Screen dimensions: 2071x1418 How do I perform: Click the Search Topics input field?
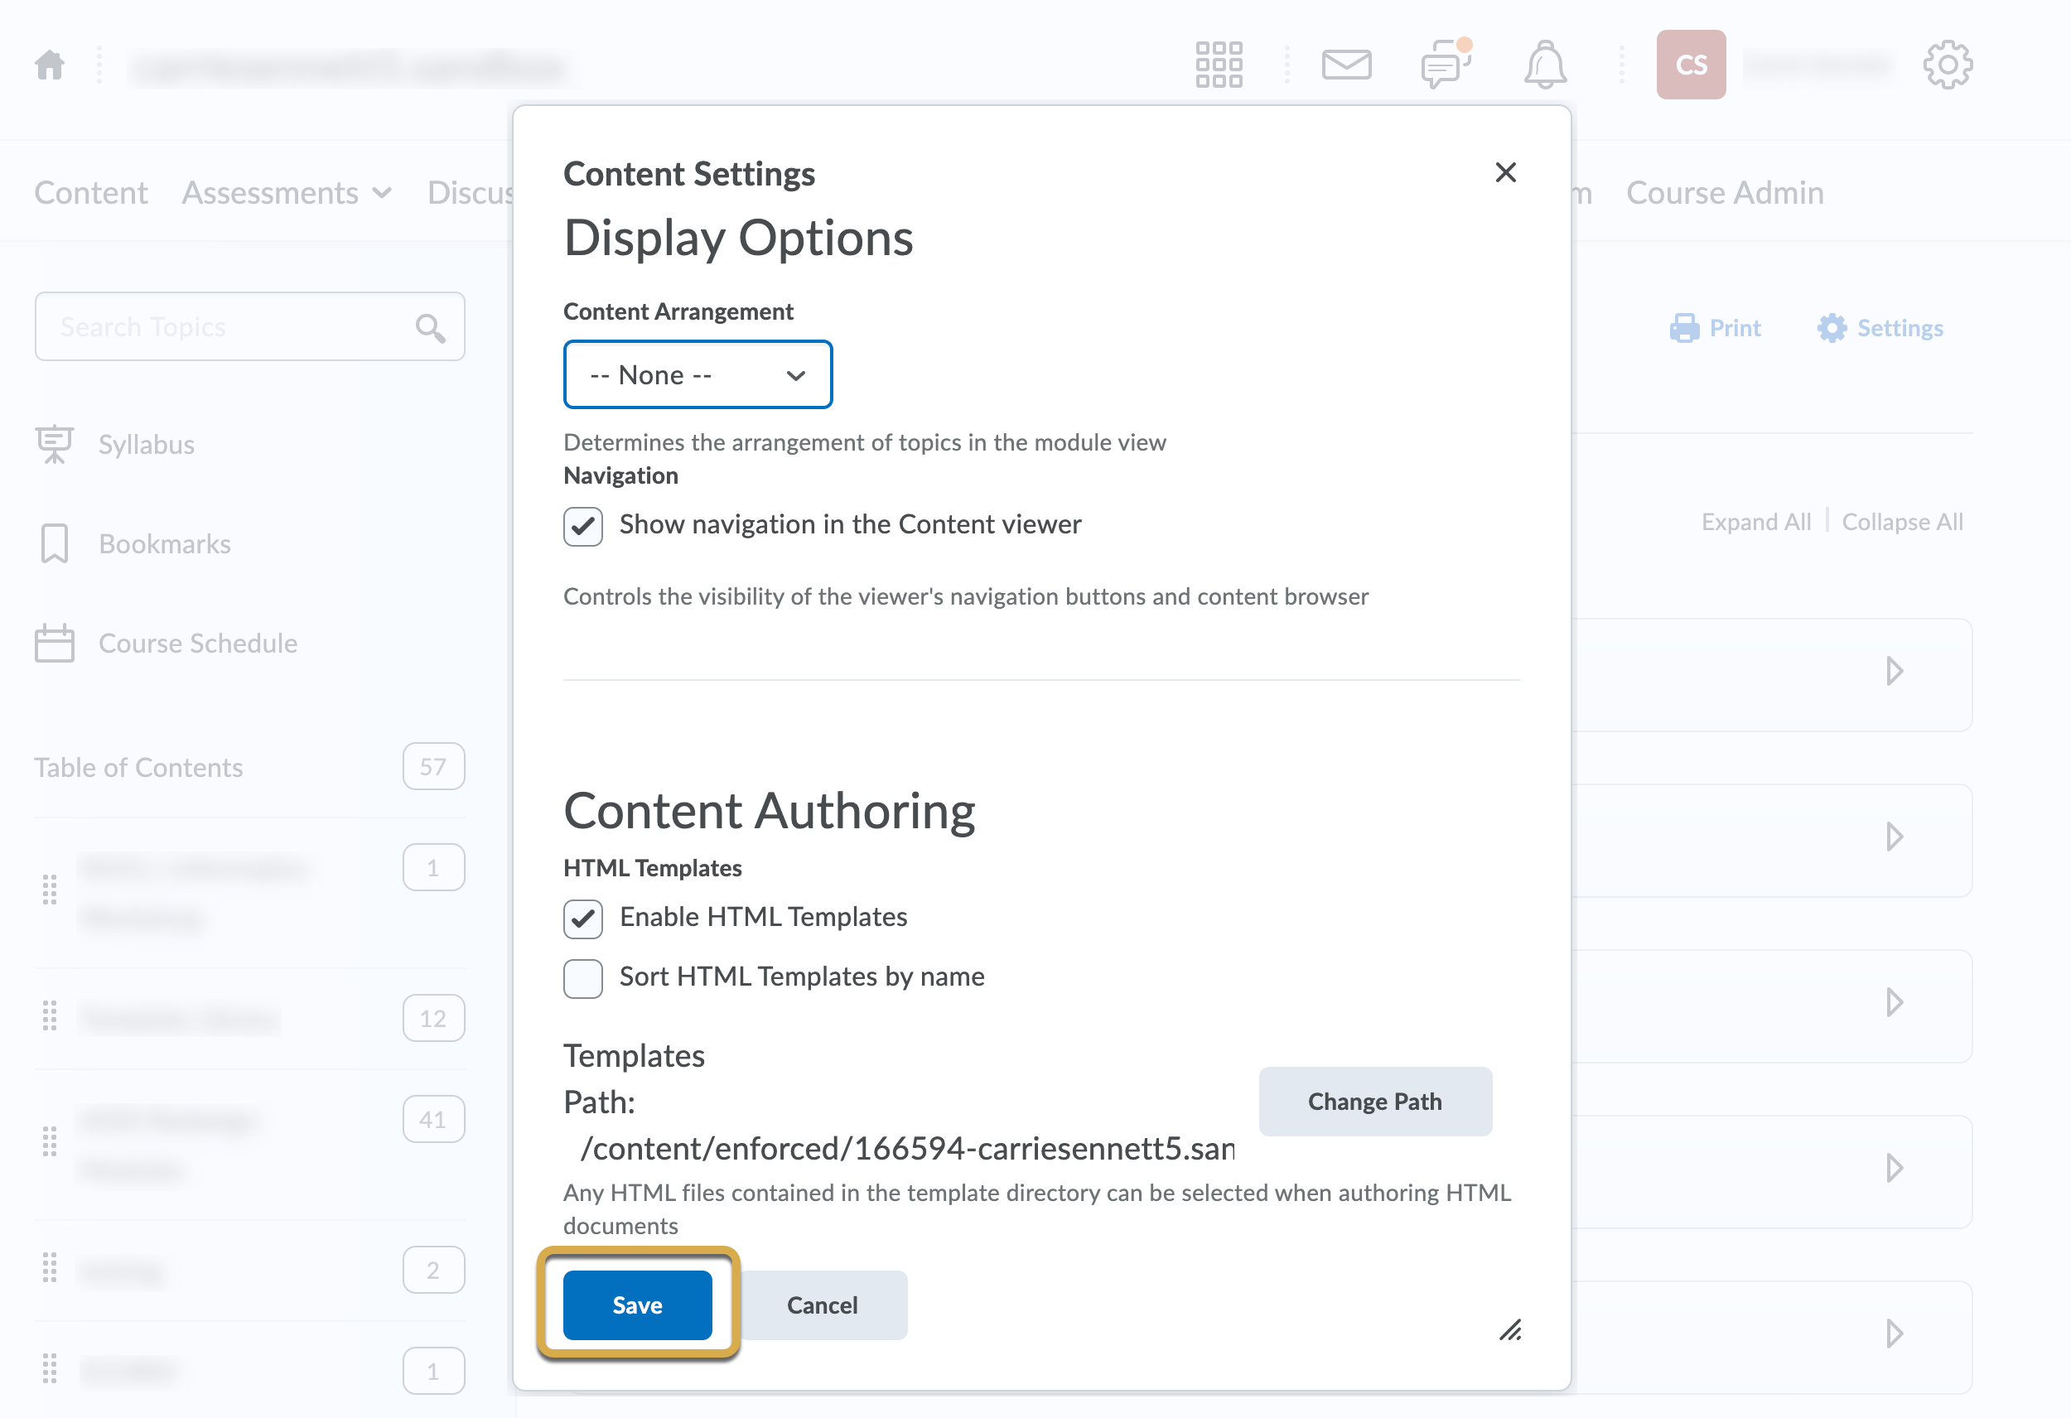[x=249, y=326]
